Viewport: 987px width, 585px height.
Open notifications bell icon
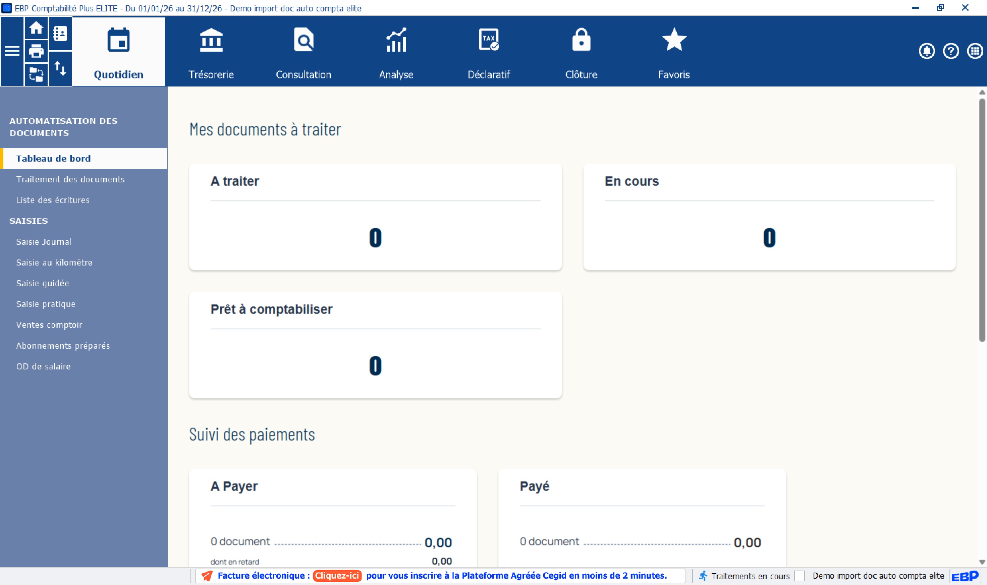click(x=926, y=51)
